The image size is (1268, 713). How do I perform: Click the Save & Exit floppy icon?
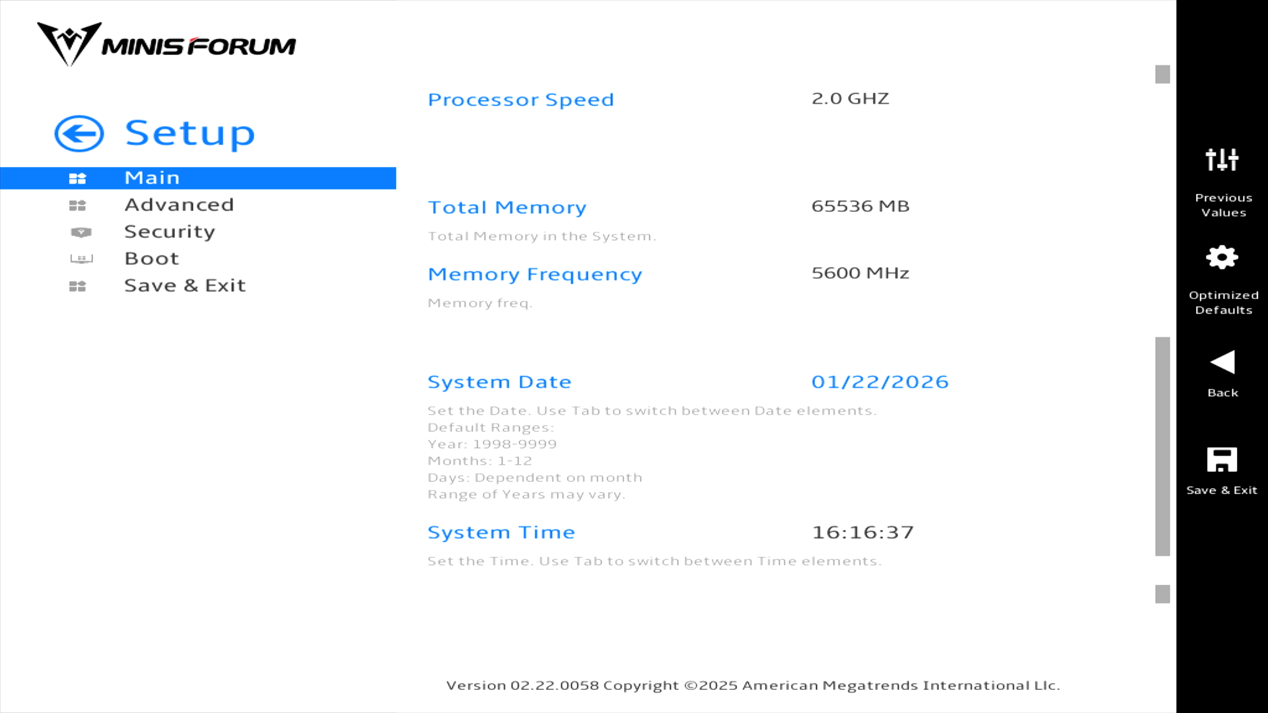coord(1222,459)
